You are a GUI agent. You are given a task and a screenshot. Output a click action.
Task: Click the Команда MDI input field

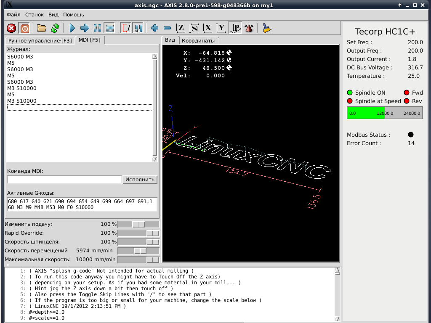coord(64,180)
